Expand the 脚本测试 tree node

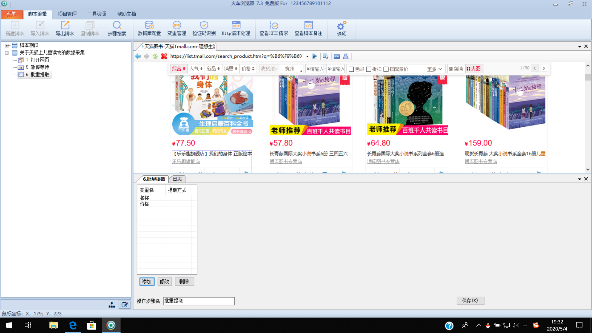(x=6, y=45)
